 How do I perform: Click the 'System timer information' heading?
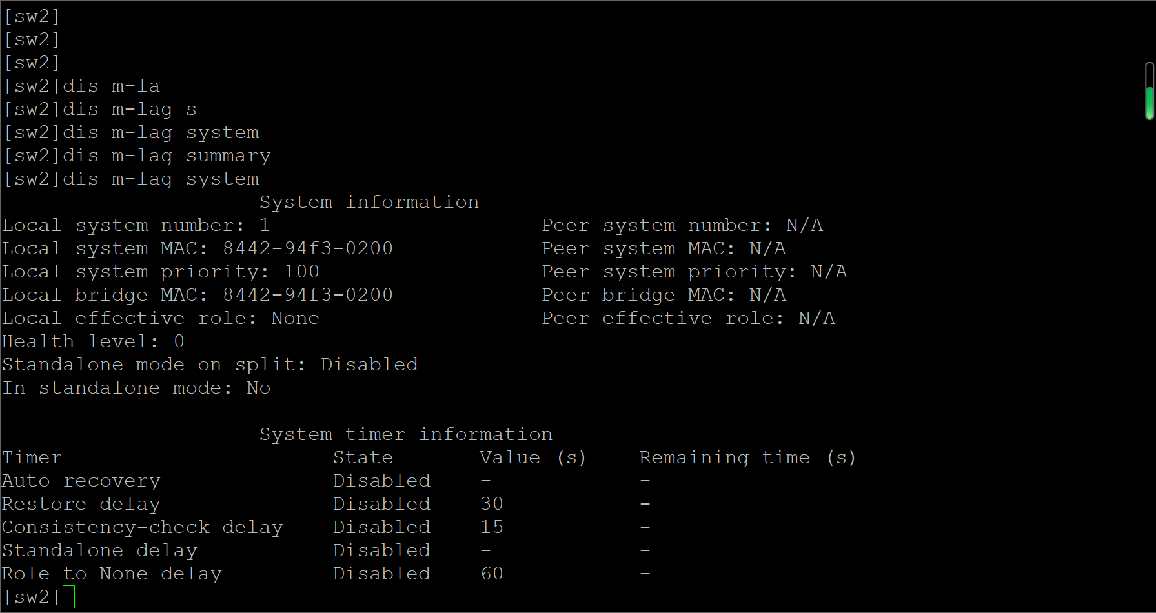point(405,434)
